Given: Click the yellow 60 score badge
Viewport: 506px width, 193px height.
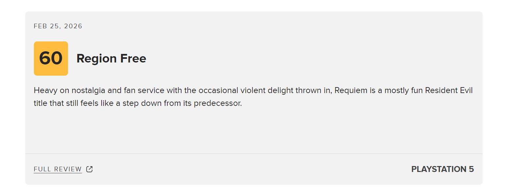Looking at the screenshot, I should point(51,59).
